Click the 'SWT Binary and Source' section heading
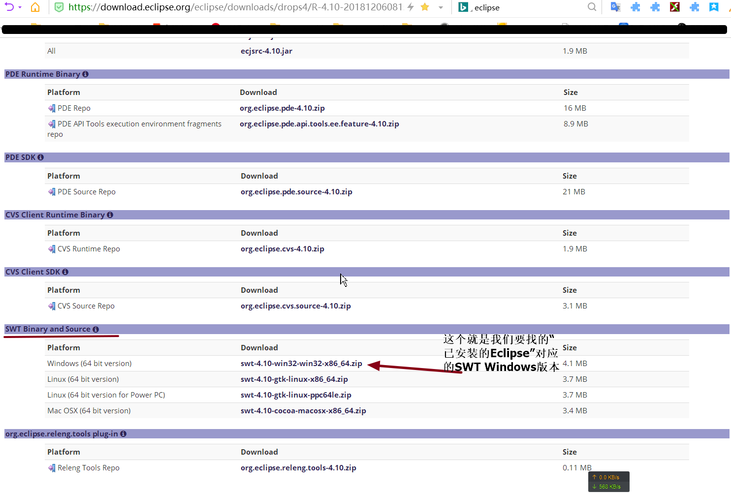The width and height of the screenshot is (731, 493). 48,329
